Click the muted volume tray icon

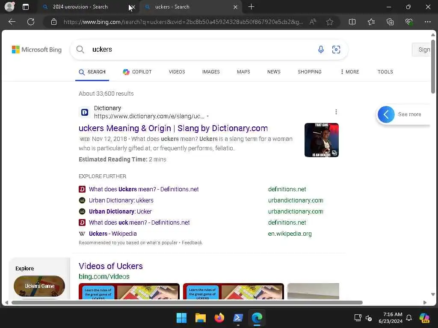coord(369,318)
